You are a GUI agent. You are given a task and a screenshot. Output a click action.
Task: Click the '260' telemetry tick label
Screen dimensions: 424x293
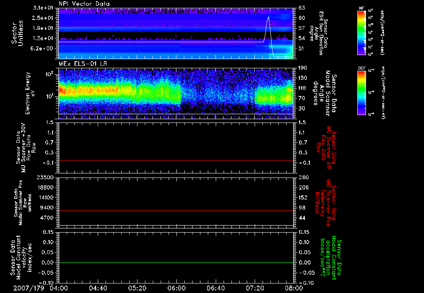pos(303,177)
